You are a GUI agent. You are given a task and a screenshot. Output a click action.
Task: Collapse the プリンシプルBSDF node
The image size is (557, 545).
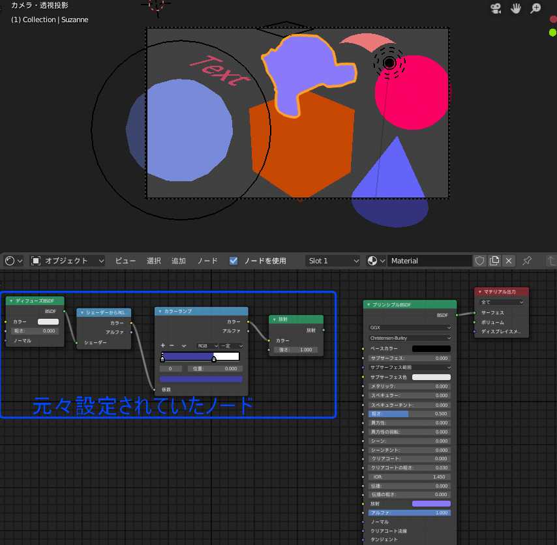pos(369,304)
